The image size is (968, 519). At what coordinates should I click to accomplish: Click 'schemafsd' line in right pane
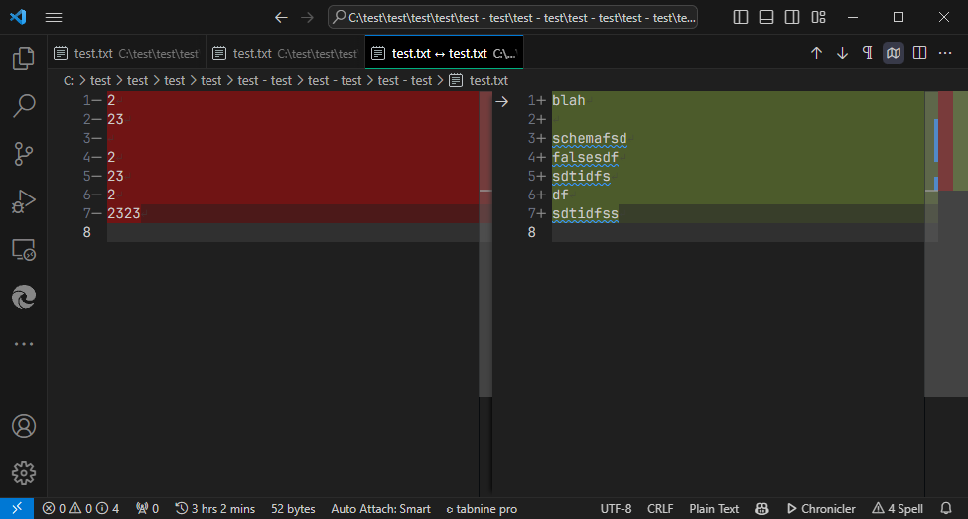pos(589,138)
